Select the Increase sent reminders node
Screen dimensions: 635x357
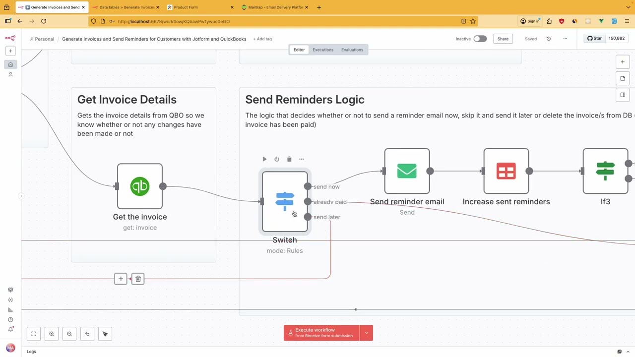coord(506,171)
